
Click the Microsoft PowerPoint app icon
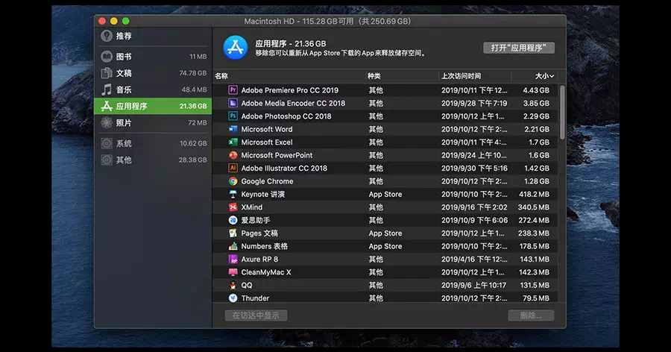point(233,155)
